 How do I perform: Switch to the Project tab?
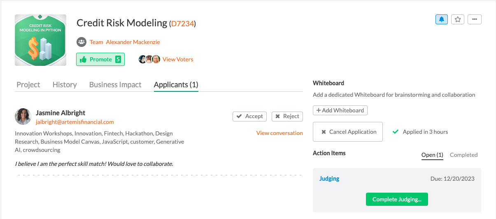[x=28, y=85]
